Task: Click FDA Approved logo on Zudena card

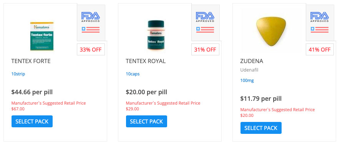Action: pyautogui.click(x=320, y=17)
